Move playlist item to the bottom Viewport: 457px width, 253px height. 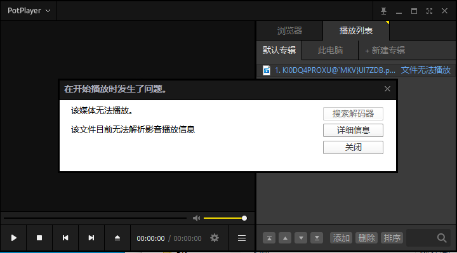(317, 238)
